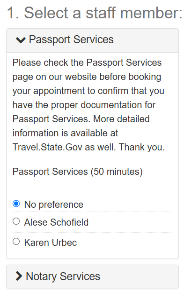Screen dimensions: 191x298
Task: Click the Select a staff member heading
Action: 95,13
